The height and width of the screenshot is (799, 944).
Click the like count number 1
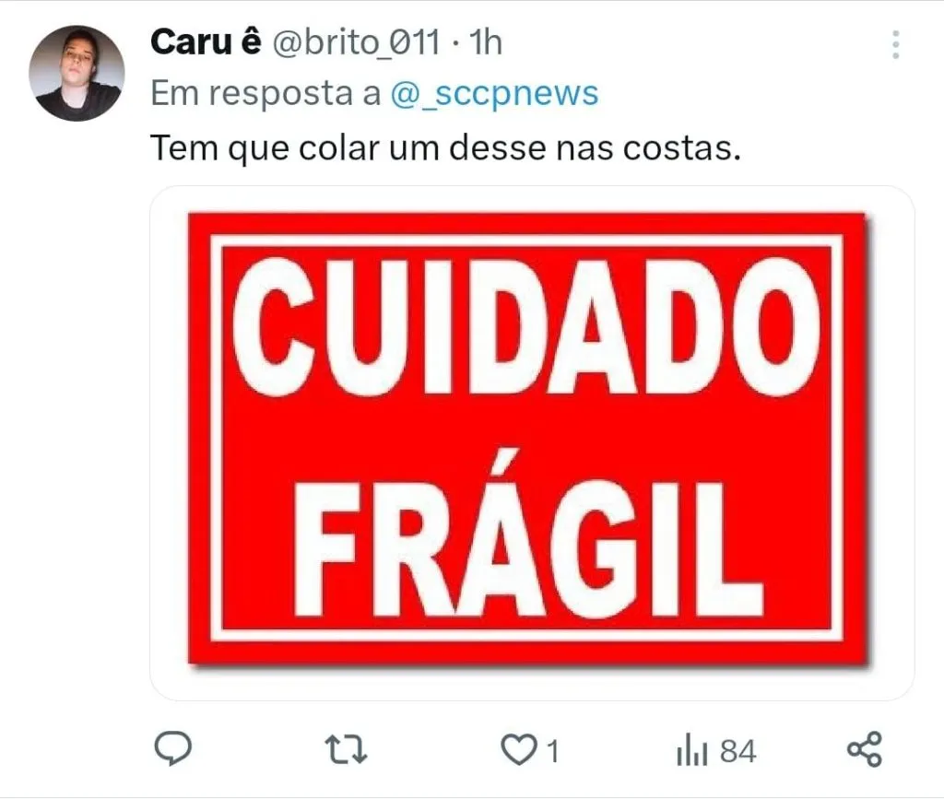coord(553,751)
